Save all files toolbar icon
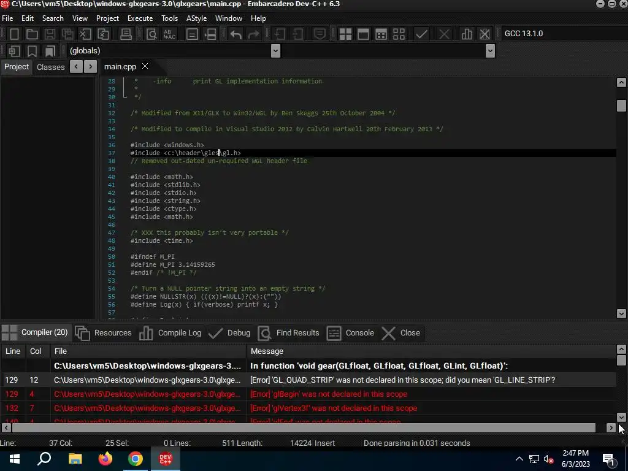This screenshot has height=471, width=628. pyautogui.click(x=67, y=34)
